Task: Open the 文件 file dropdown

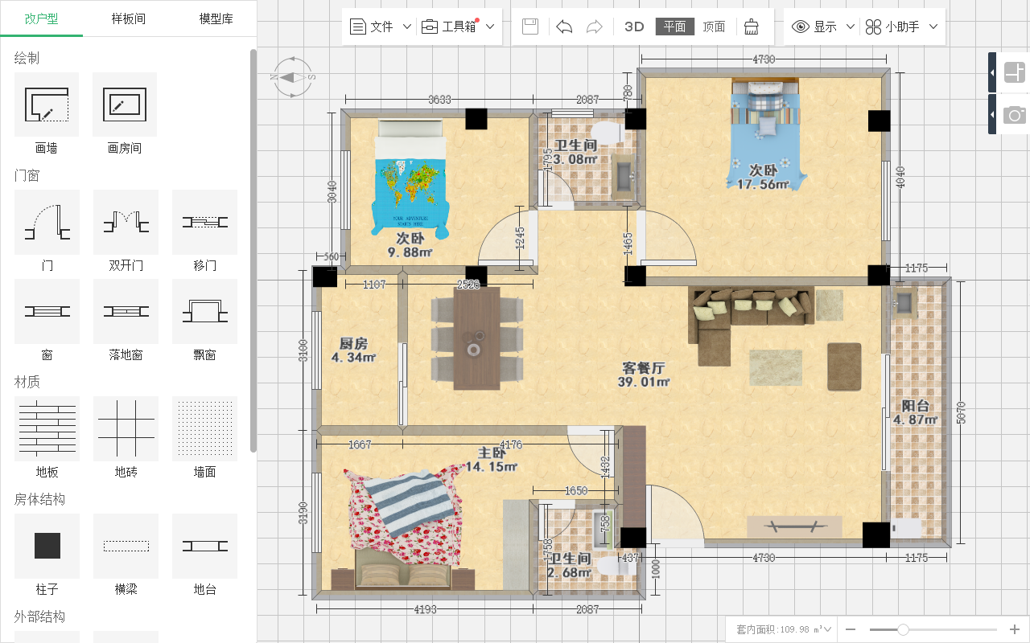Action: (381, 27)
